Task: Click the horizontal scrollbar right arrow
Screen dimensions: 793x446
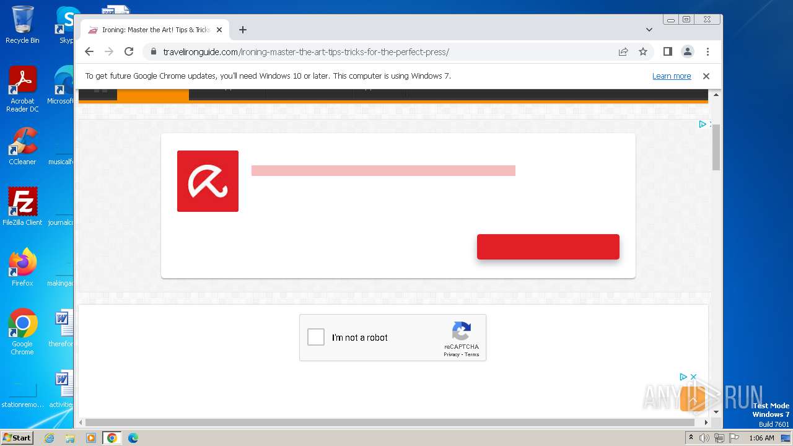Action: click(706, 422)
